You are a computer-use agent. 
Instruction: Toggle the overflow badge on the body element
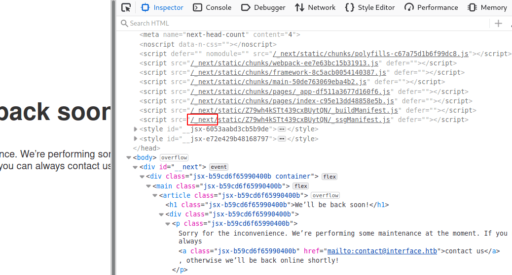point(174,158)
